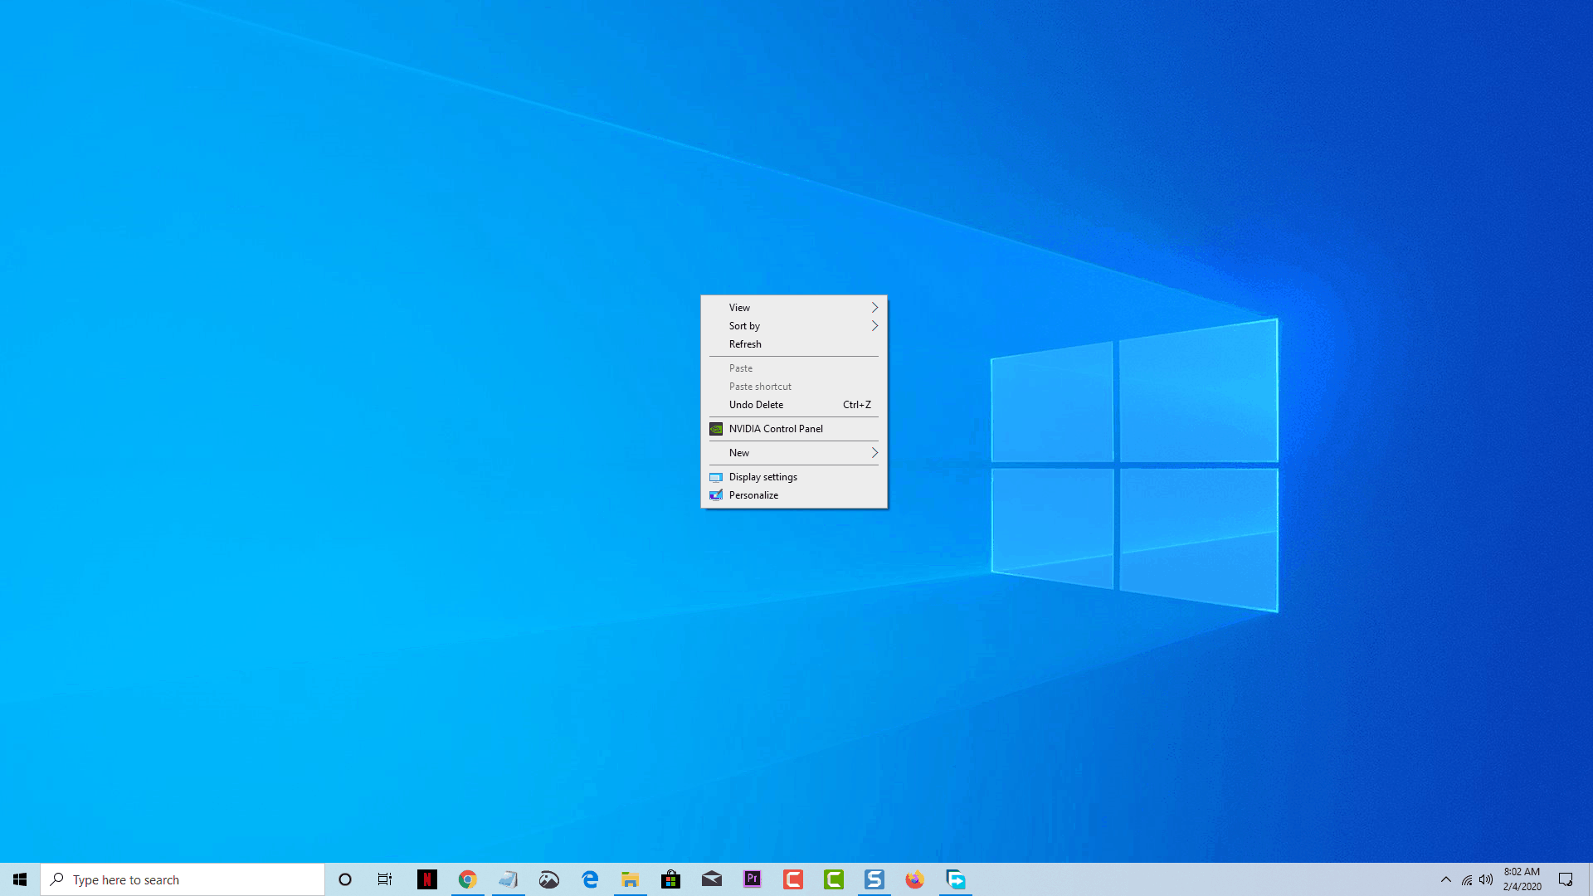Viewport: 1593px width, 896px height.
Task: Click the Show desktop sliver at taskbar edge
Action: [x=1591, y=879]
